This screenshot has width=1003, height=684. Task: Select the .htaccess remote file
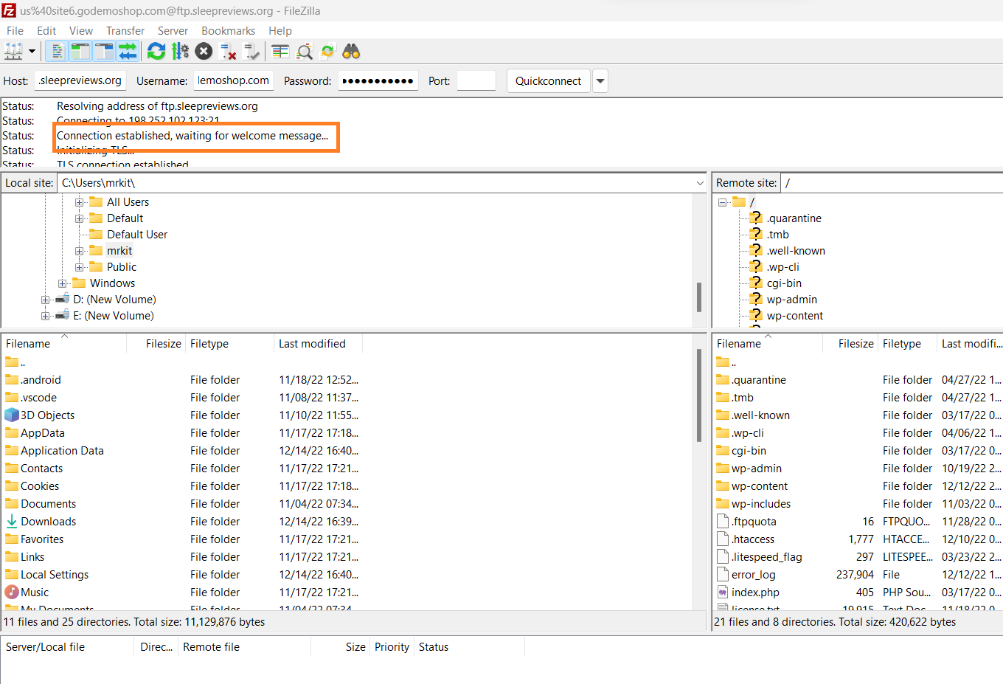(x=753, y=539)
